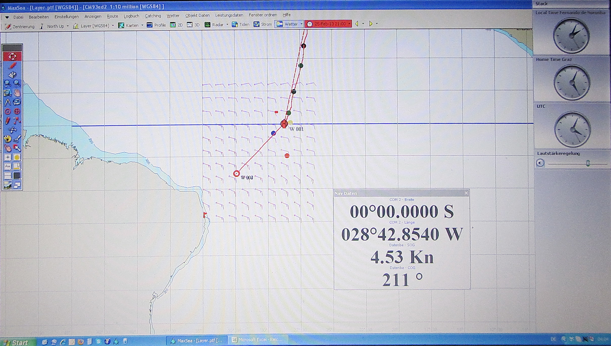Click the Zentrierung centering button
This screenshot has width=611, height=346.
20,27
